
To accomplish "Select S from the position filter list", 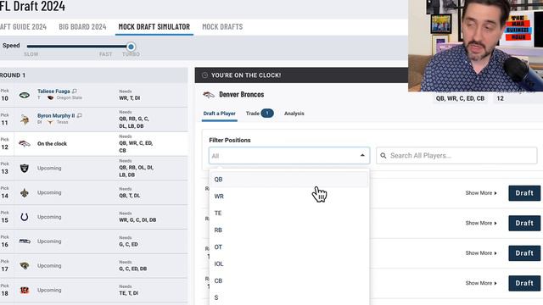I will point(288,297).
